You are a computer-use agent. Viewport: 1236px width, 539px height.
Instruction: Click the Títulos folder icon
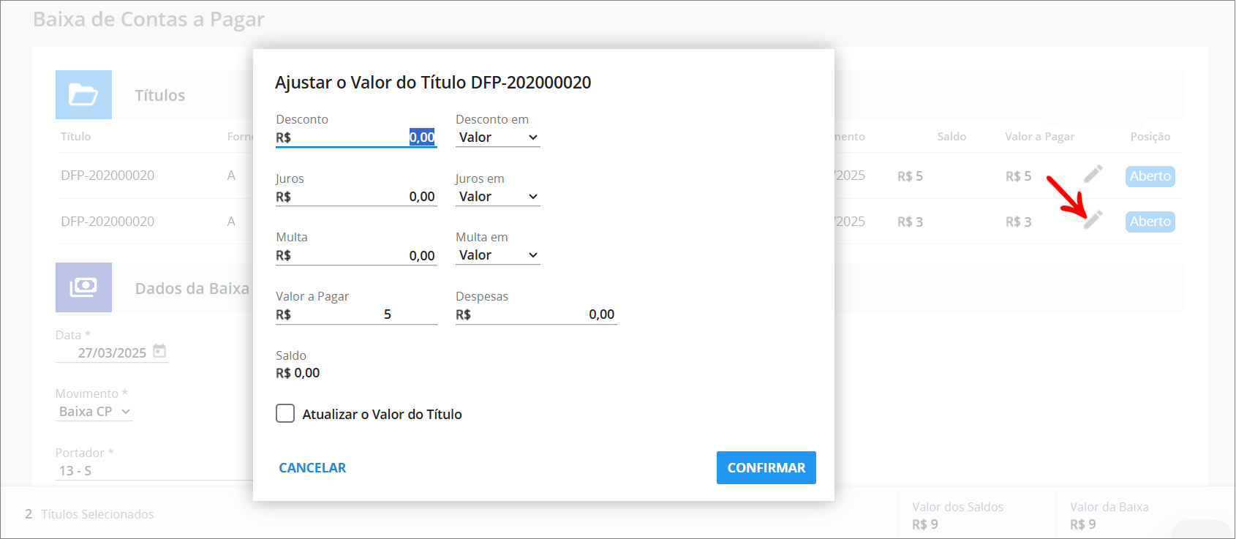pyautogui.click(x=83, y=94)
